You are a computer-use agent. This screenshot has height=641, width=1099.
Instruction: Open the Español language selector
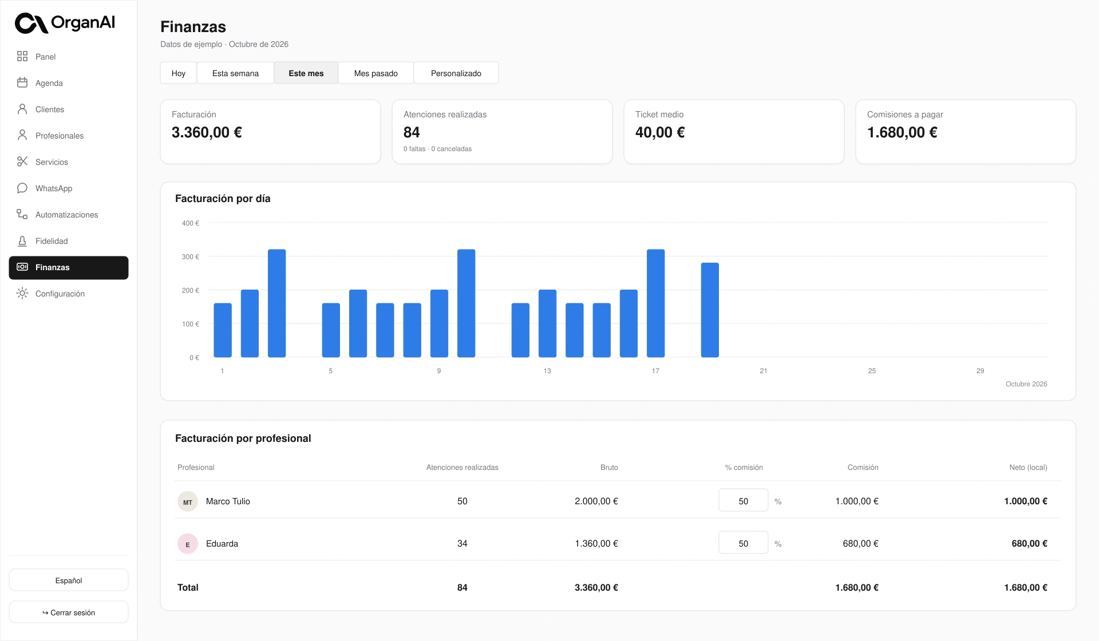click(69, 580)
